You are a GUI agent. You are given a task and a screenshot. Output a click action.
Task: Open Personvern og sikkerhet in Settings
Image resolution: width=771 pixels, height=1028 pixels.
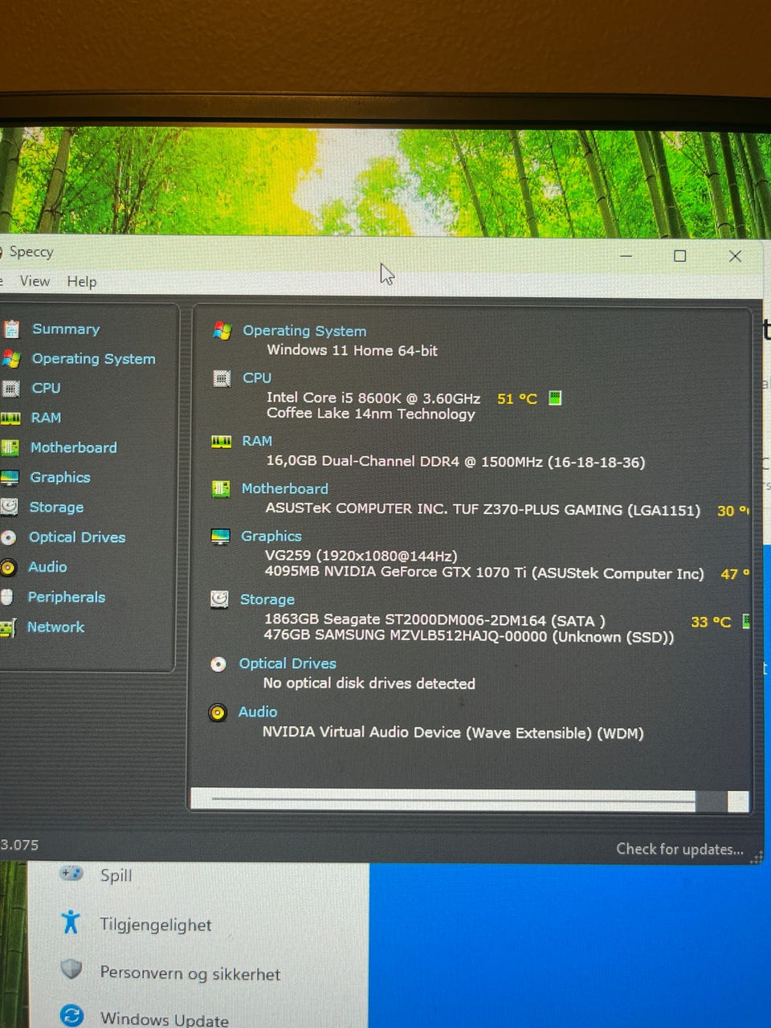pyautogui.click(x=190, y=973)
